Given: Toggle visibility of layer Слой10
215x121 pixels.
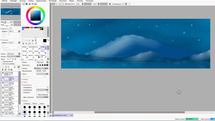Looking at the screenshot, I should [3, 83].
